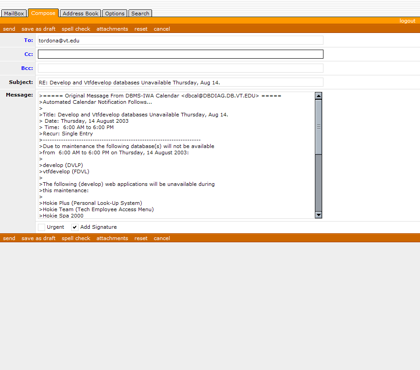Click cancel in the bottom toolbar
The image size is (420, 370).
tap(162, 238)
